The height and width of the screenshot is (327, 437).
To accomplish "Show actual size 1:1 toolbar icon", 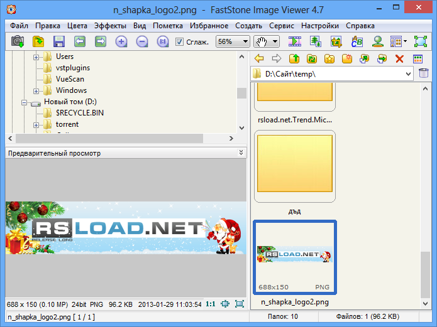I will point(163,42).
